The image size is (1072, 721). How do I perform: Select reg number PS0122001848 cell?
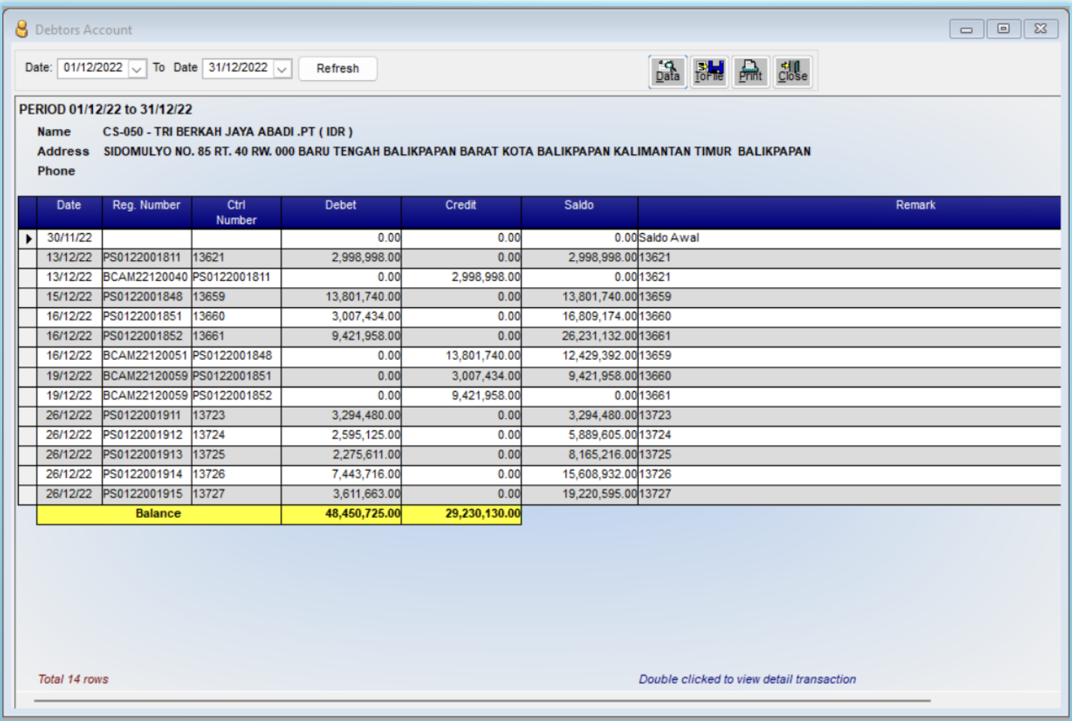click(146, 297)
